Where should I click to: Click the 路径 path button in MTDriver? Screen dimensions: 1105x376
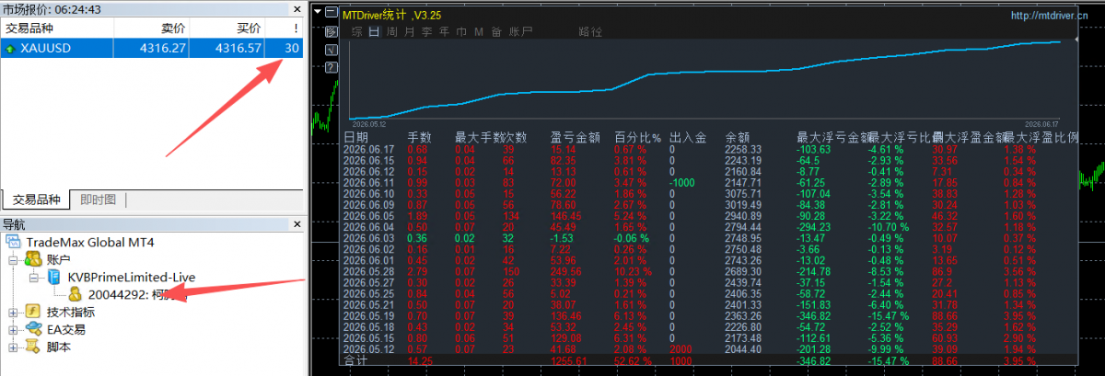pos(590,32)
